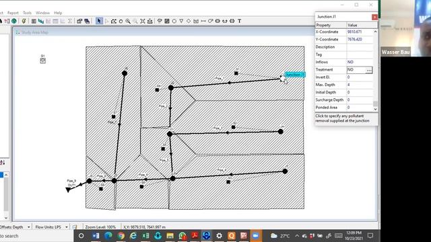
Task: Edit the Max. Depth value
Action: [360, 85]
